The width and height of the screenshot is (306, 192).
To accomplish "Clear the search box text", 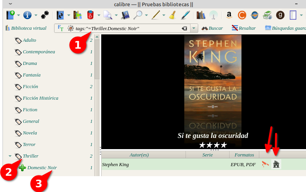I will (184, 29).
